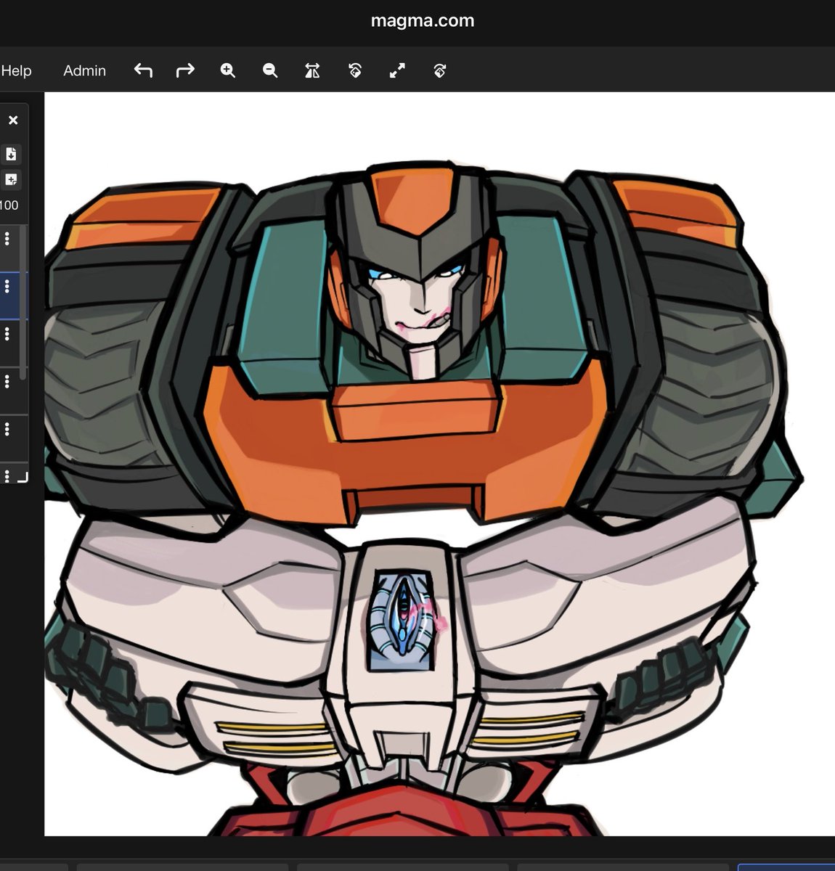Screen dimensions: 835x871
Task: Click the rotate-view icon left of fullscreen arrows
Action: tap(355, 70)
